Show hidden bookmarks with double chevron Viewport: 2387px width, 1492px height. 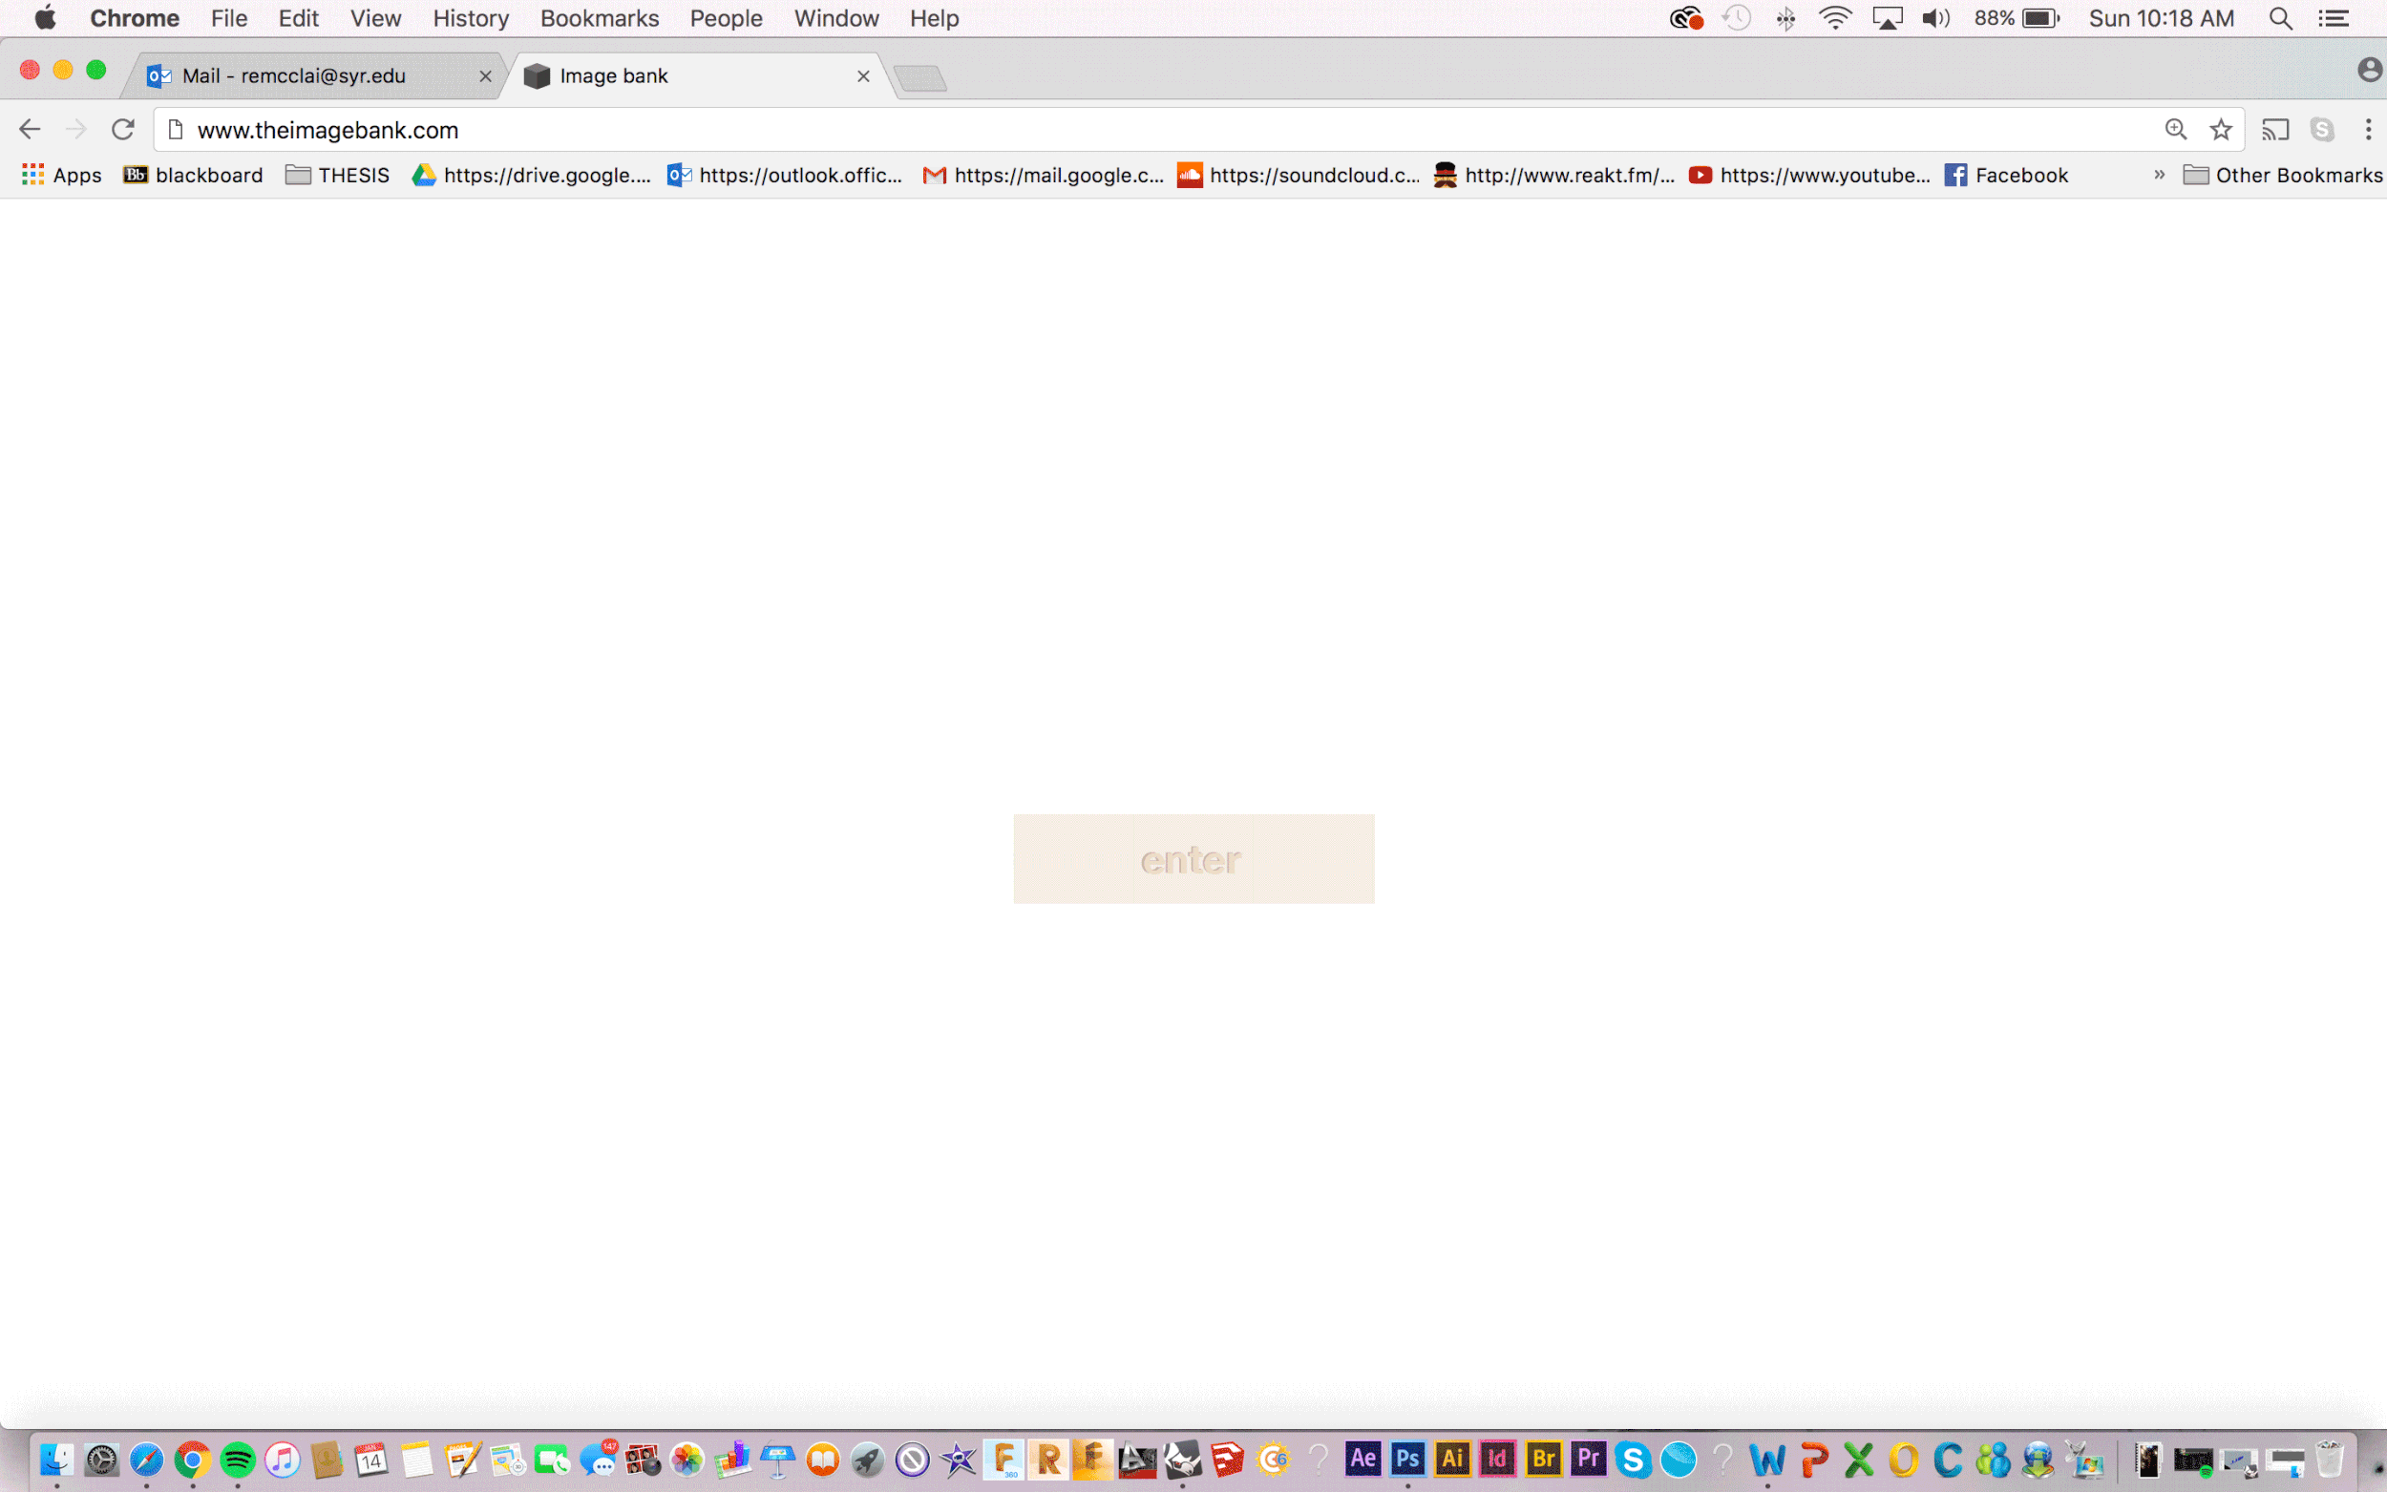(2159, 175)
